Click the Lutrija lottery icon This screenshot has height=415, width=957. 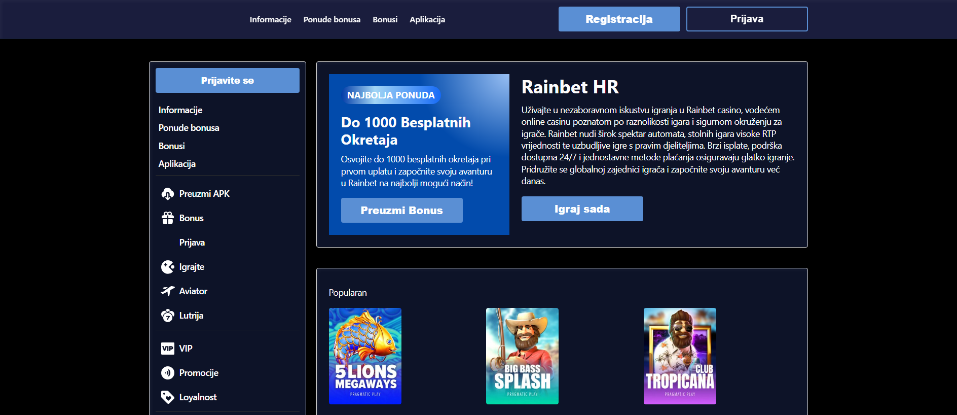(168, 316)
